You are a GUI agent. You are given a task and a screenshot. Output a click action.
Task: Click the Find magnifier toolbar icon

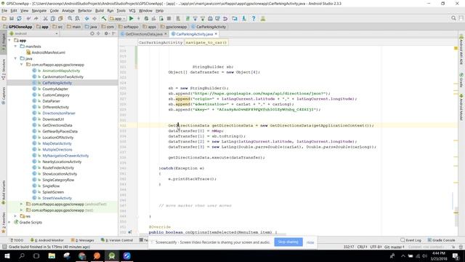[x=70, y=18]
